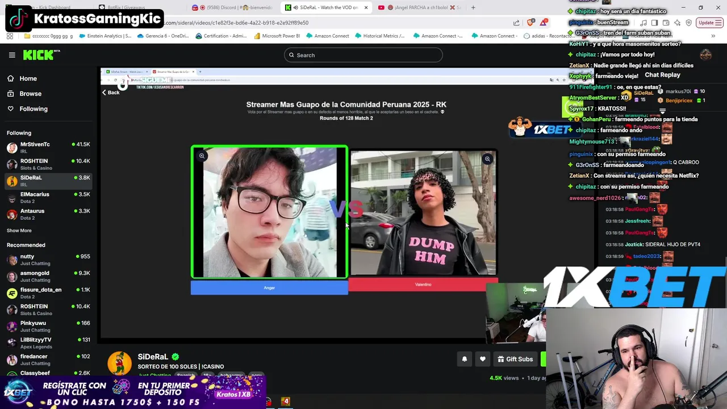This screenshot has width=727, height=409.
Task: Open Brave Rewards triangle icon
Action: 544,23
